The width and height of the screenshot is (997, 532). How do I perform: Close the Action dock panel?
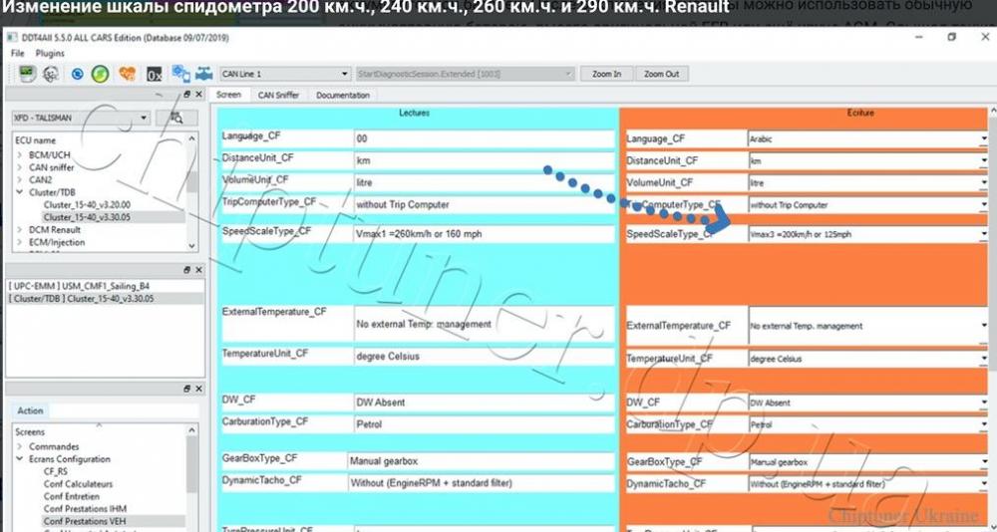[x=198, y=389]
